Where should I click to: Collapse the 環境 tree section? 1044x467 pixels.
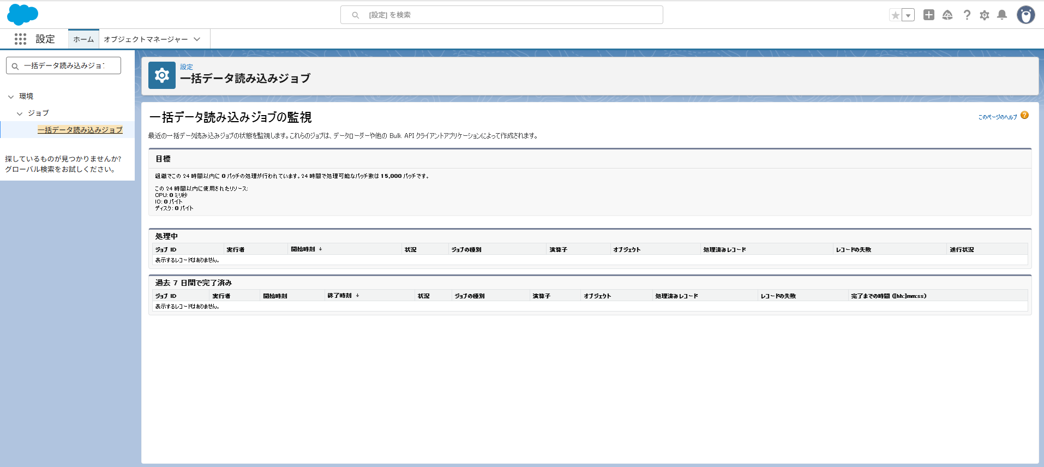tap(11, 97)
